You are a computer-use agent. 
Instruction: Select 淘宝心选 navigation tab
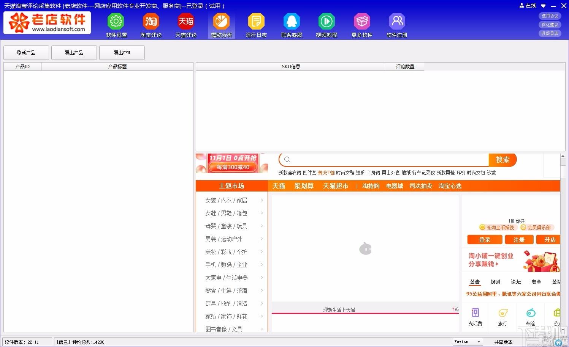[x=450, y=186]
